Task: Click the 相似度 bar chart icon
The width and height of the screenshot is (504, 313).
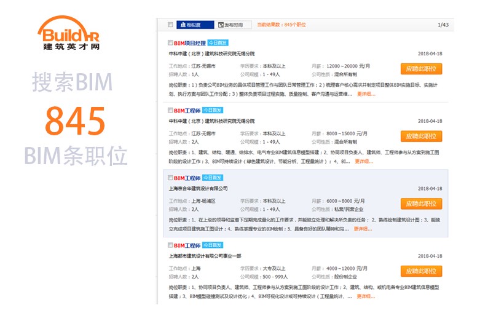Action: 183,25
